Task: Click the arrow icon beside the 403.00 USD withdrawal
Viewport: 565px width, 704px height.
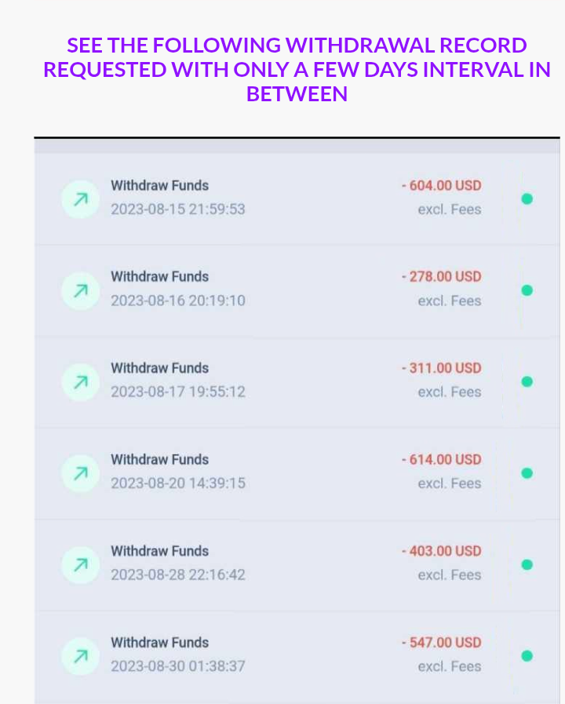Action: [x=81, y=565]
